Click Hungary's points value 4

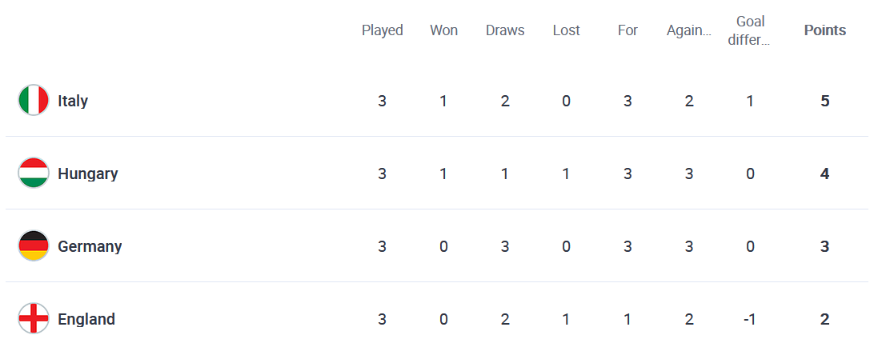(825, 174)
